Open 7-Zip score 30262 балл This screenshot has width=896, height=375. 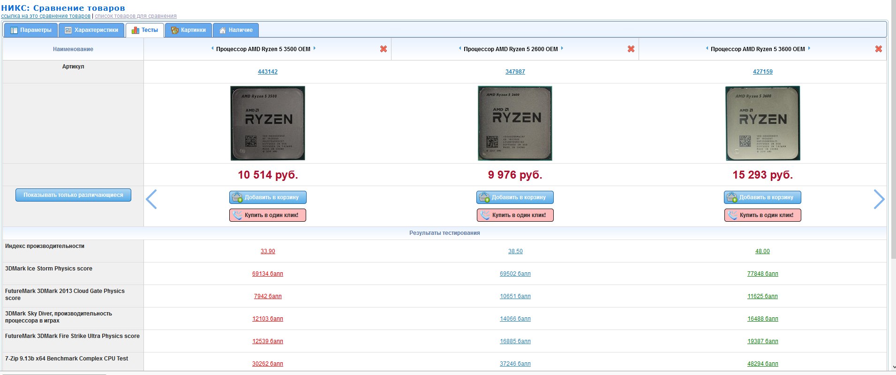pos(268,364)
